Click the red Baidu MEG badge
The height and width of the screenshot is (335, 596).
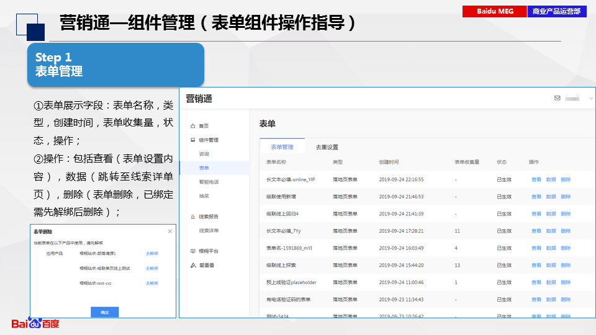coord(495,11)
